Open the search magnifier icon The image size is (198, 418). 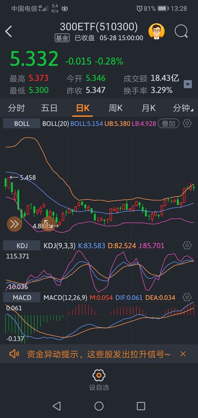click(181, 32)
